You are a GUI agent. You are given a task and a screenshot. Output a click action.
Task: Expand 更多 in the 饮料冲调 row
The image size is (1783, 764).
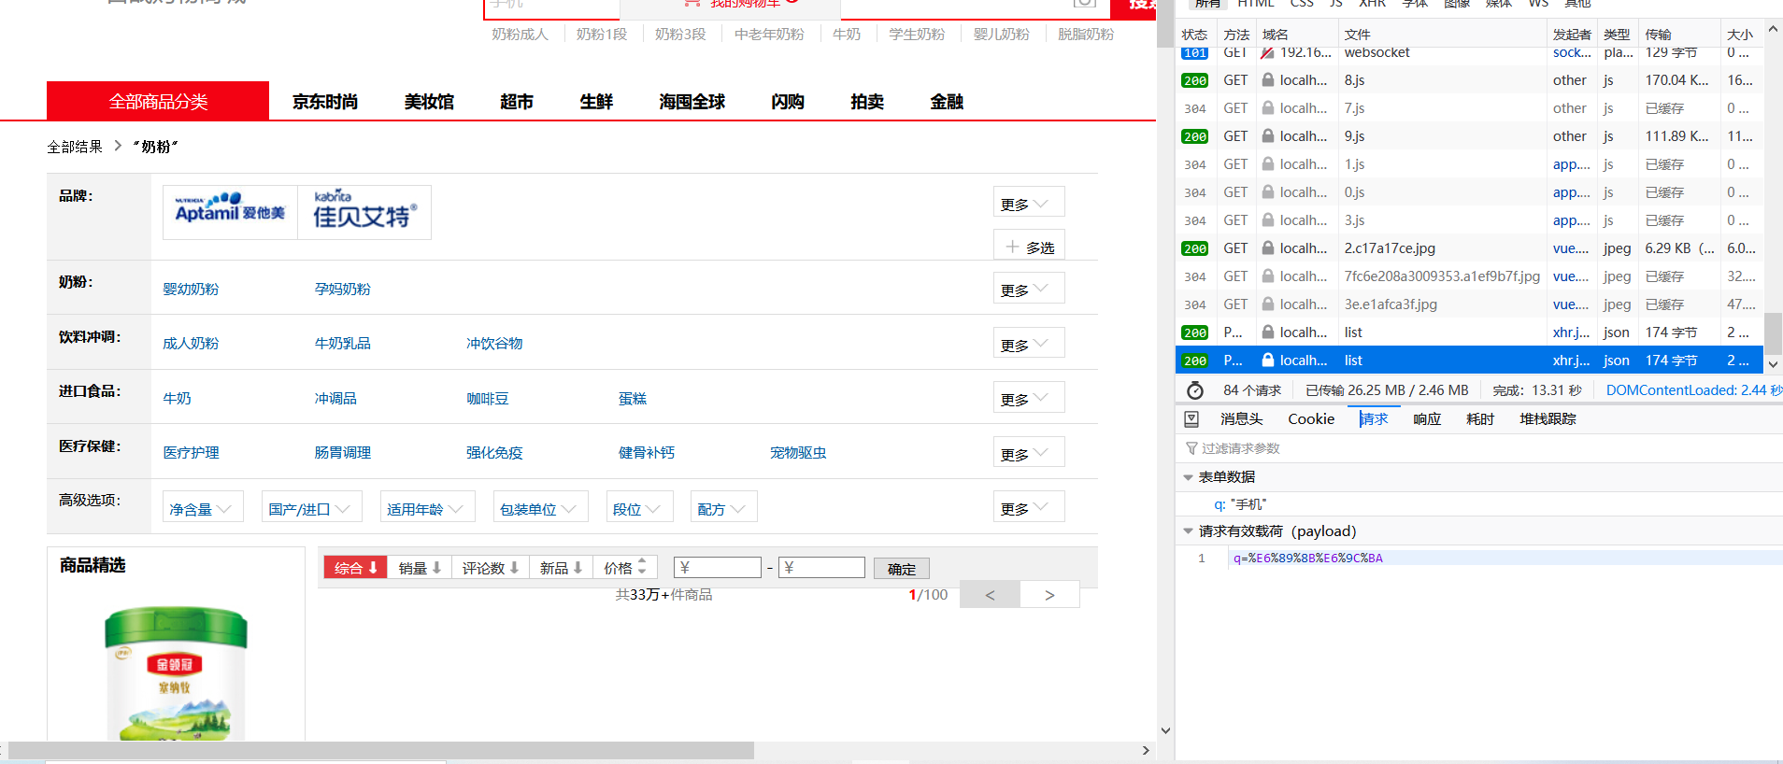[x=1028, y=345]
